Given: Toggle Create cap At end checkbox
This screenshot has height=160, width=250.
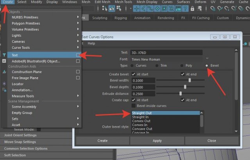Looking at the screenshot, I should click(182, 100).
